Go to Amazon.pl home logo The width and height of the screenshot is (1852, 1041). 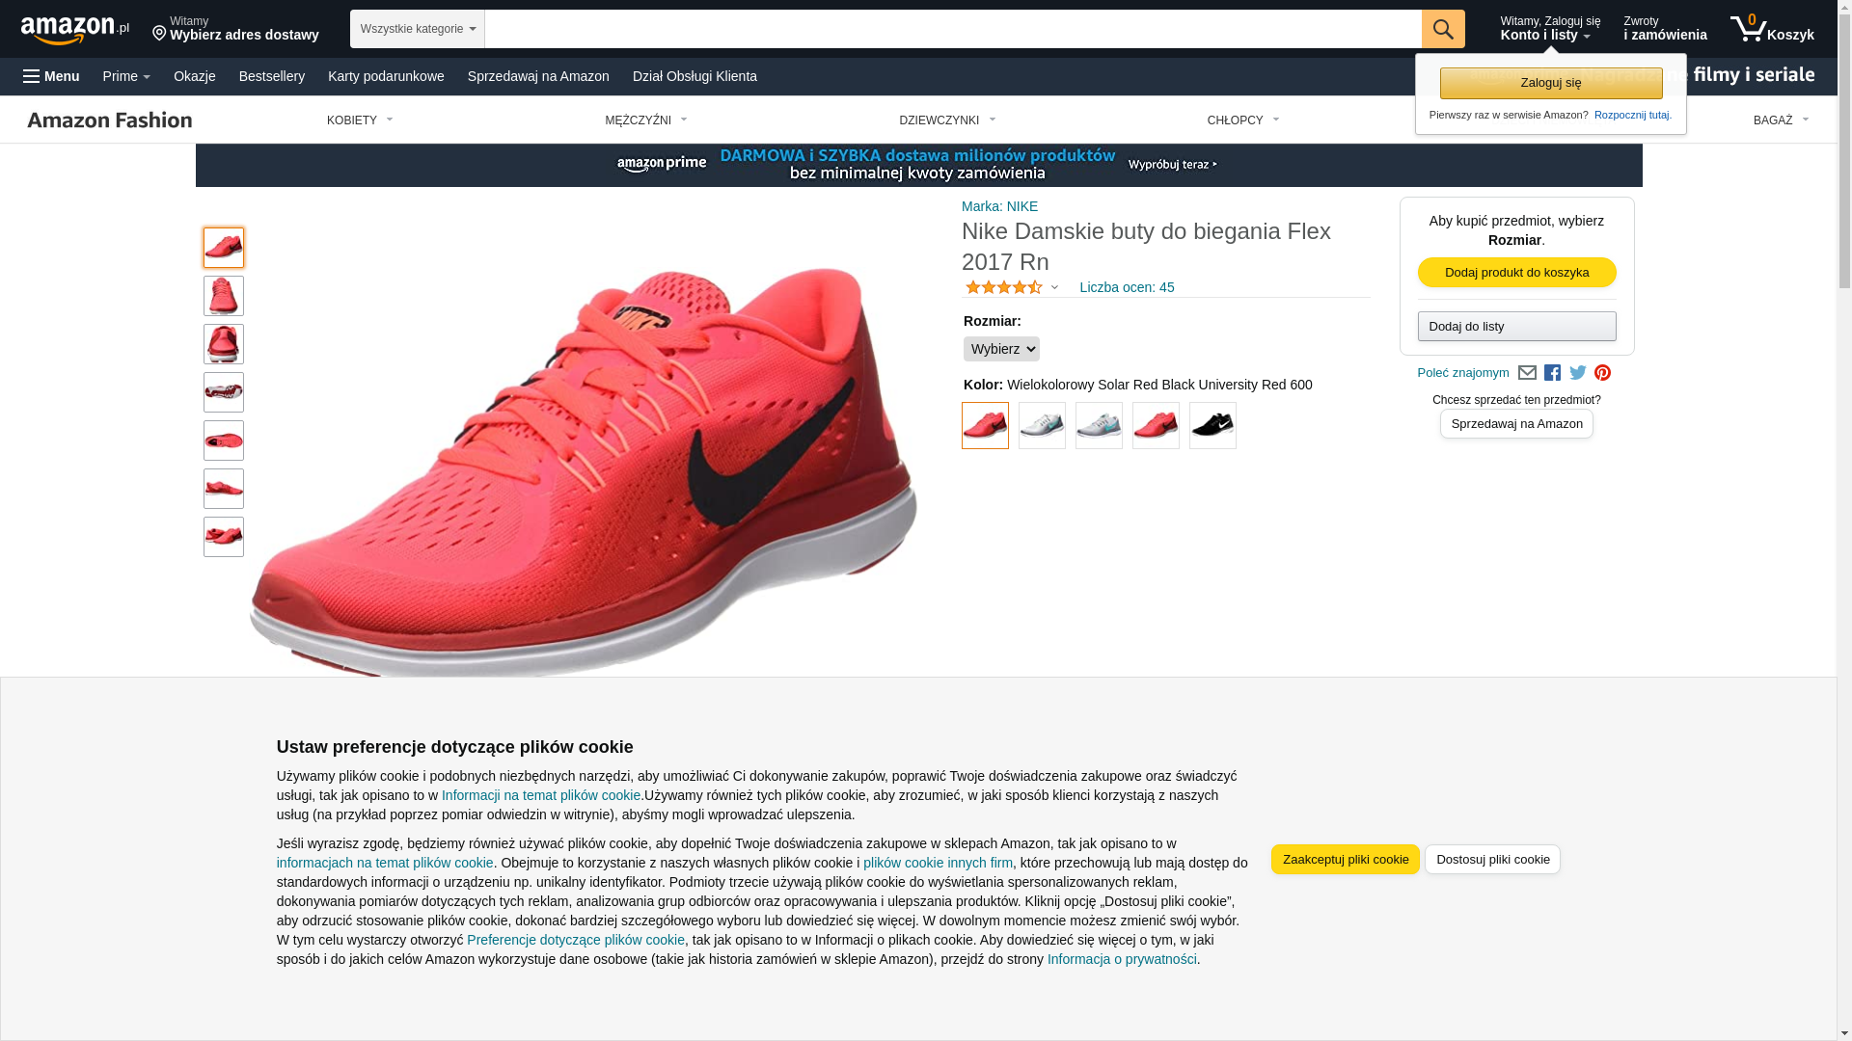[x=74, y=30]
